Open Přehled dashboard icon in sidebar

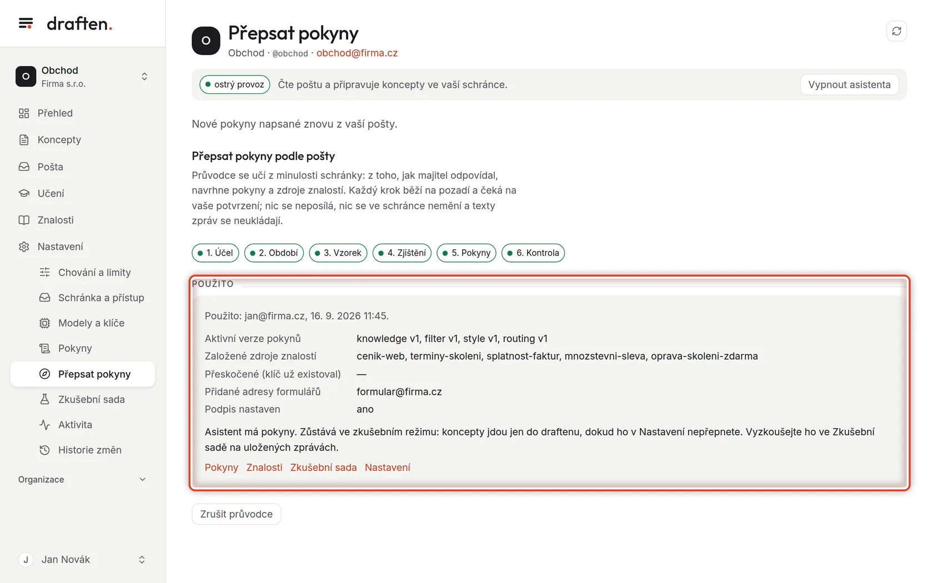[24, 113]
